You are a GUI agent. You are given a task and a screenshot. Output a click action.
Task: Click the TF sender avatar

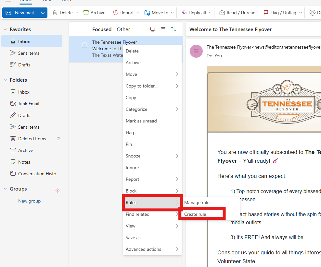pyautogui.click(x=196, y=51)
